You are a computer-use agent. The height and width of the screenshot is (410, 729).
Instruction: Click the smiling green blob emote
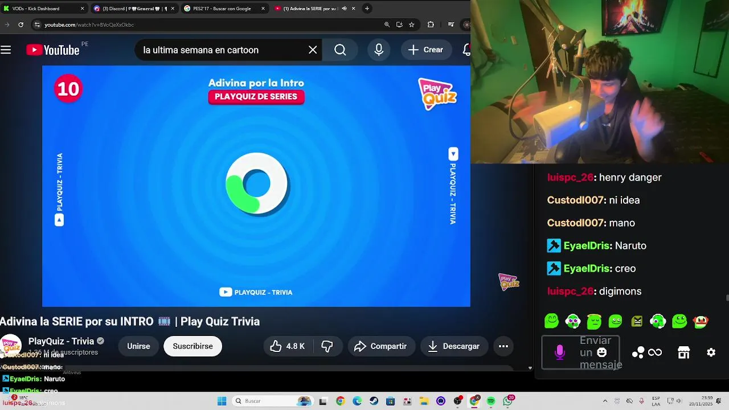(x=551, y=321)
